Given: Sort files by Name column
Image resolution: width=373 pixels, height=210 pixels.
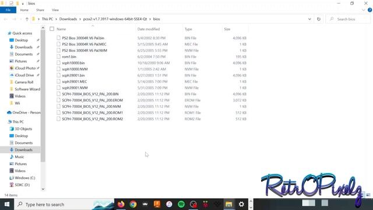Looking at the screenshot, I should (x=61, y=29).
